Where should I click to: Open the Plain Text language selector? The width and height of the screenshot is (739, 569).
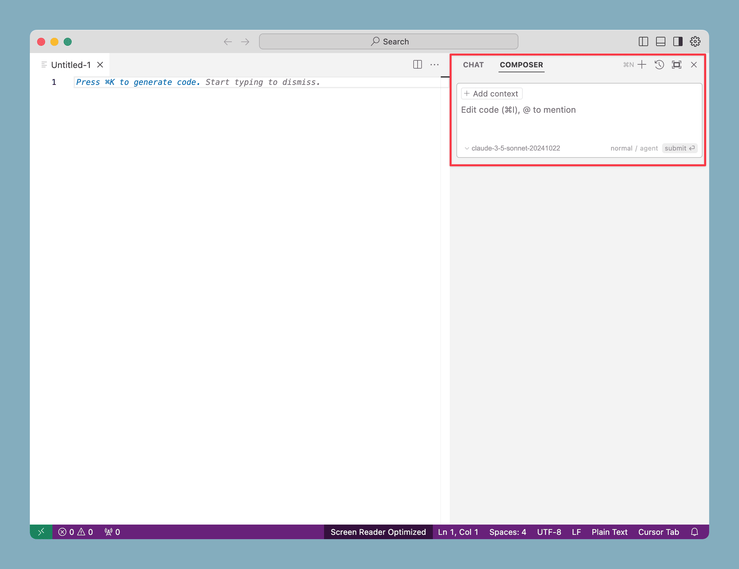click(x=609, y=532)
